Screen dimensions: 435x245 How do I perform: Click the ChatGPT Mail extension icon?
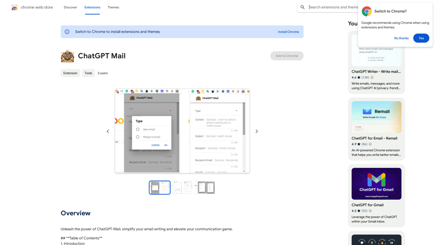tap(68, 56)
